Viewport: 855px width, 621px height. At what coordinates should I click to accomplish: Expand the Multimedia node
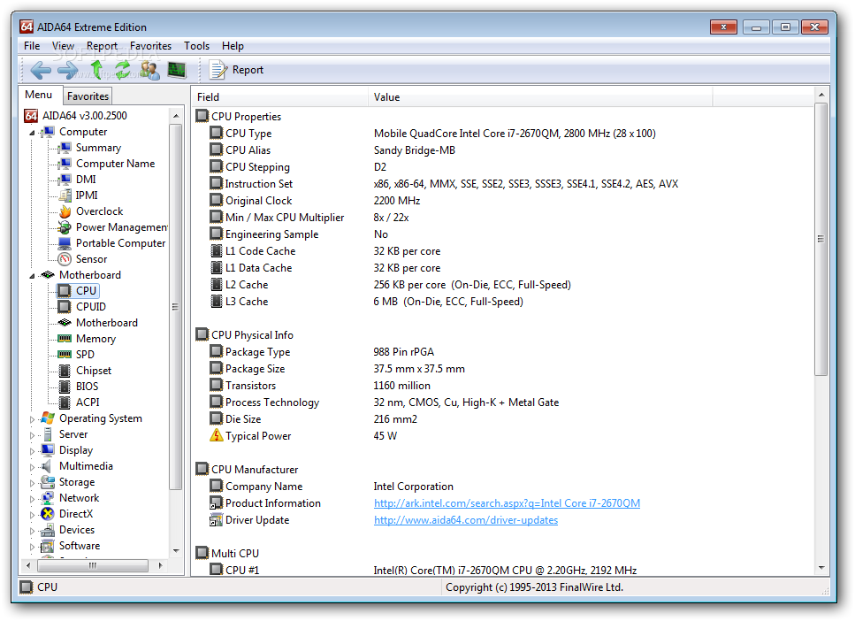pyautogui.click(x=32, y=466)
